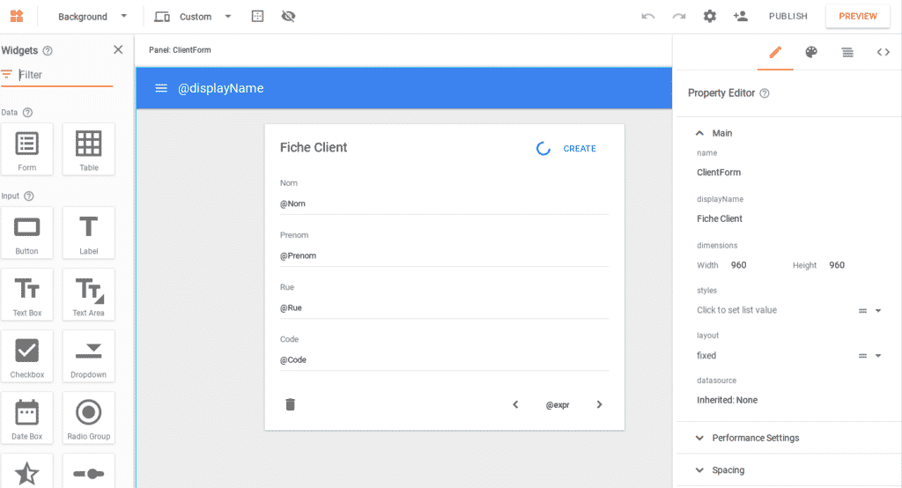Click the PREVIEW button
The height and width of the screenshot is (488, 902).
click(x=858, y=16)
